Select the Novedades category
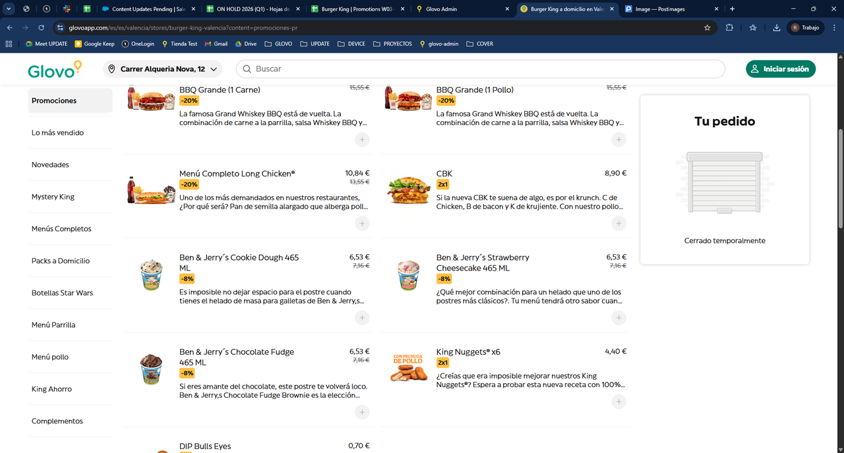Viewport: 844px width, 453px height. coord(71,165)
